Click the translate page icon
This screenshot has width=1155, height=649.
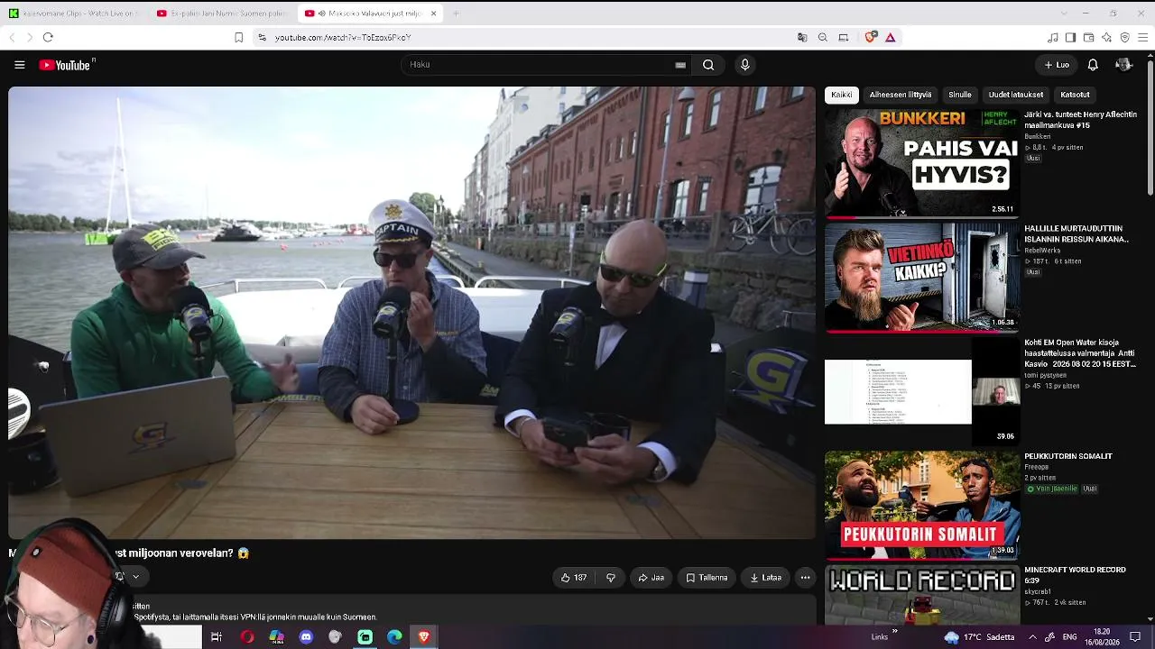[x=802, y=37]
